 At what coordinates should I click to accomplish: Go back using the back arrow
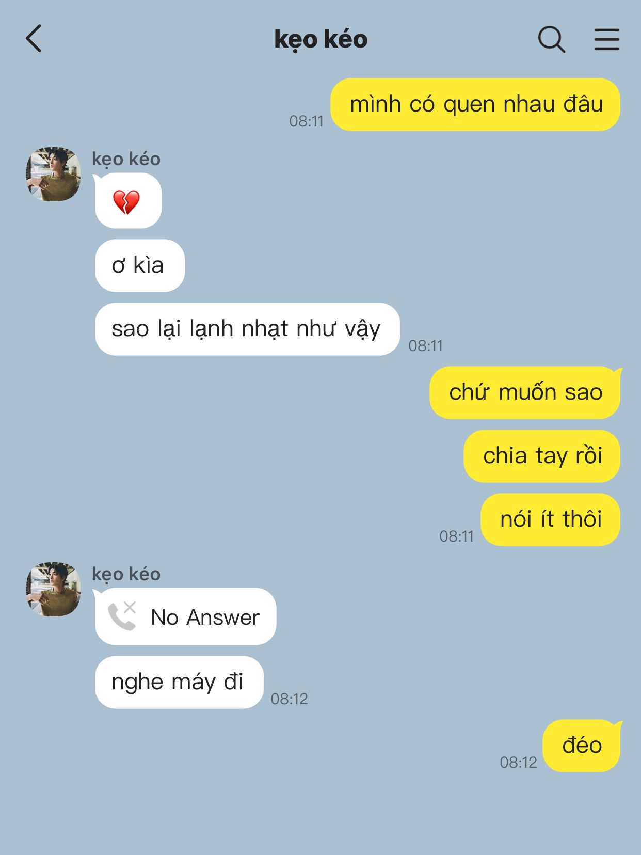pyautogui.click(x=34, y=39)
